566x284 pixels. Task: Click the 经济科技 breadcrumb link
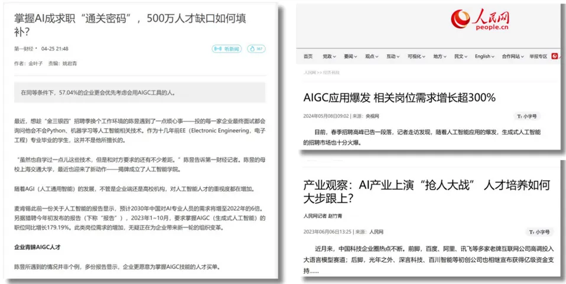point(331,73)
